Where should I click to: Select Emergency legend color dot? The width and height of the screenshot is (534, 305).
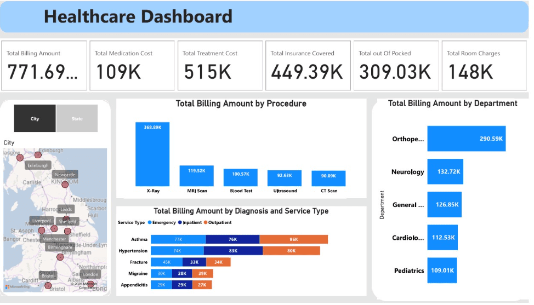tap(150, 222)
